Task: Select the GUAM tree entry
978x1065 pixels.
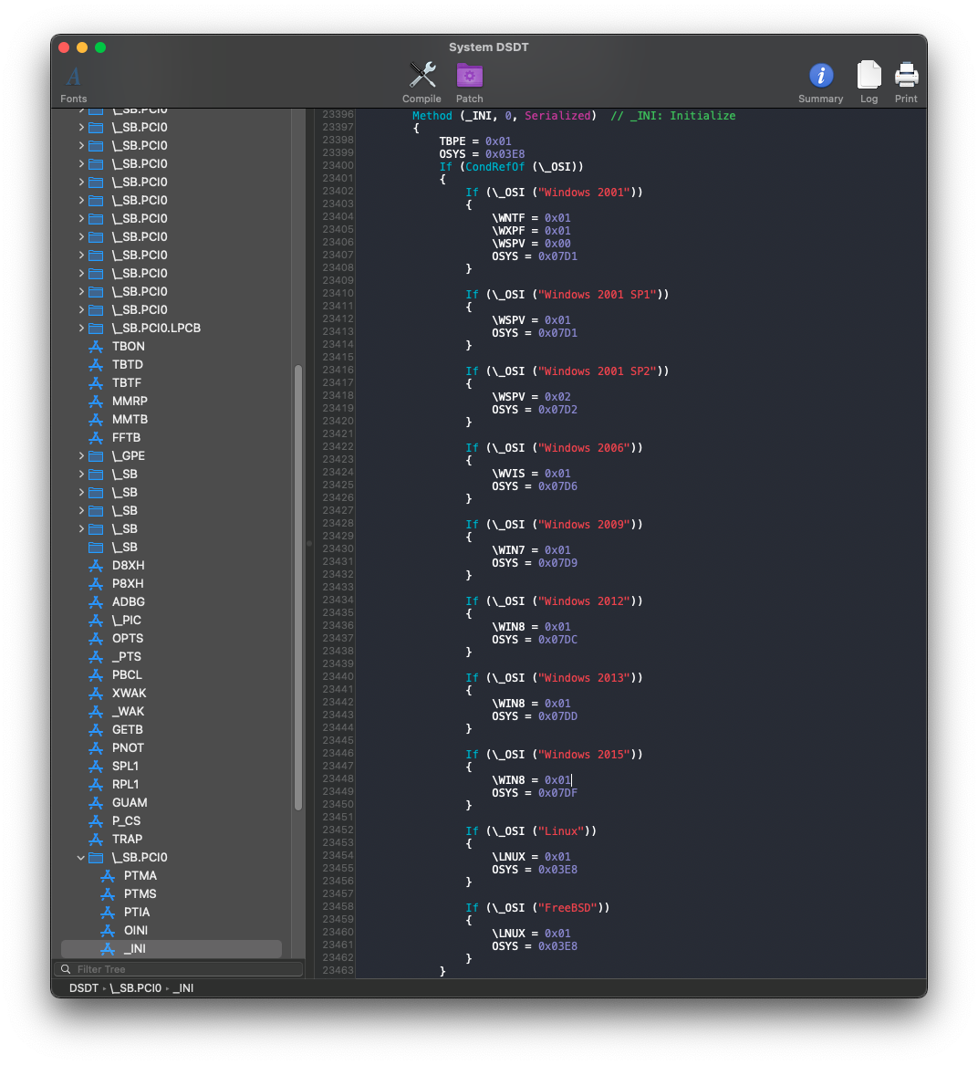Action: [x=130, y=802]
